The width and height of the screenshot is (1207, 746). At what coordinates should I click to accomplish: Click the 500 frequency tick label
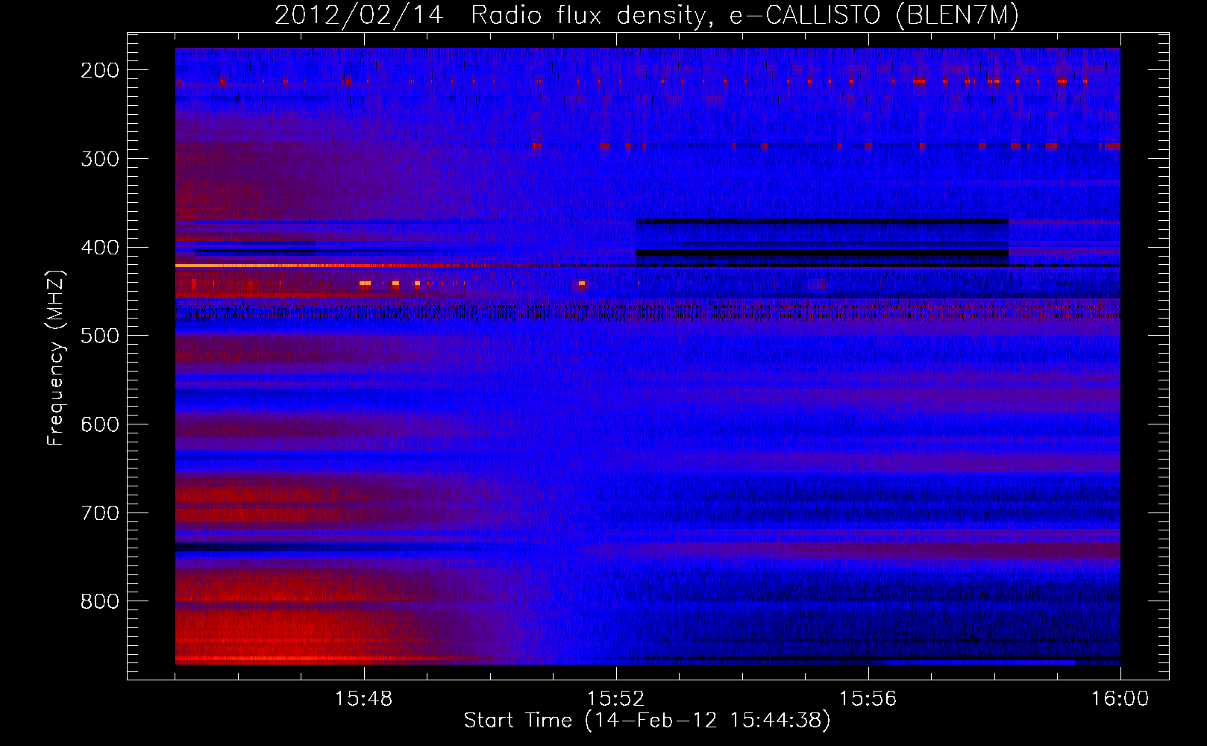(100, 336)
